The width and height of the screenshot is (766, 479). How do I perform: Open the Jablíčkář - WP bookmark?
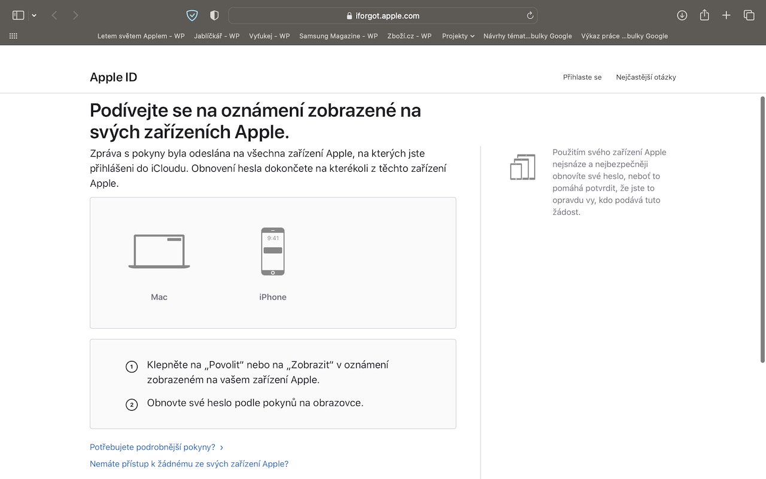click(217, 36)
